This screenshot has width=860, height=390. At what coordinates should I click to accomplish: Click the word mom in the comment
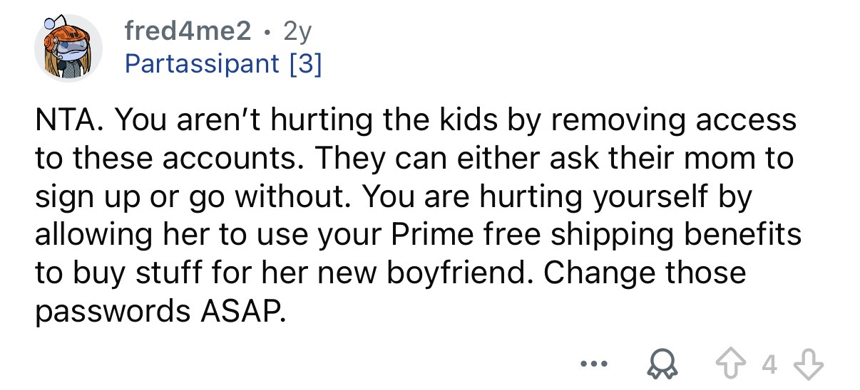[x=712, y=159]
